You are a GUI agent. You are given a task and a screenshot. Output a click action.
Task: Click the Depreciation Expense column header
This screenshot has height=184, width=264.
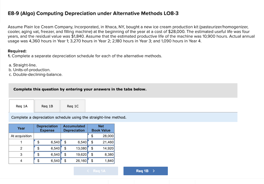coord(47,128)
